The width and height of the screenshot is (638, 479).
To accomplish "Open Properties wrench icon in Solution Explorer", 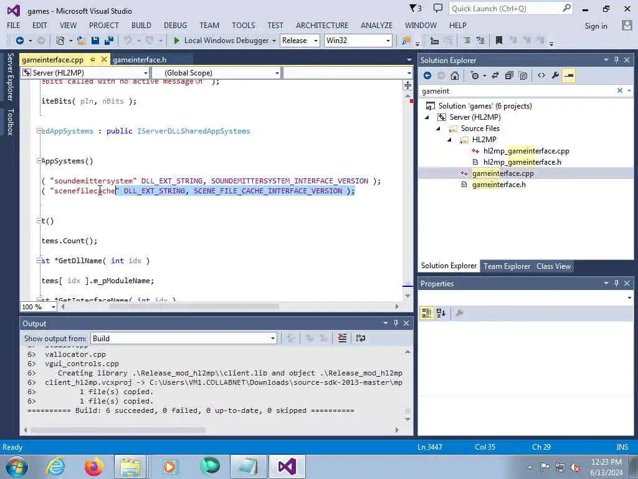I will (x=555, y=75).
